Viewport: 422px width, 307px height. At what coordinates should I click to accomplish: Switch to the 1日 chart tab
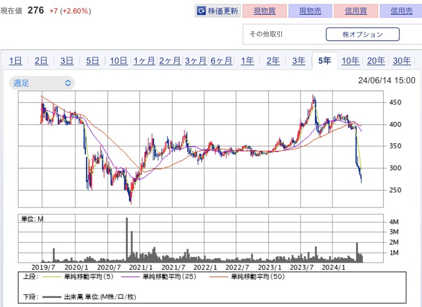click(x=16, y=61)
